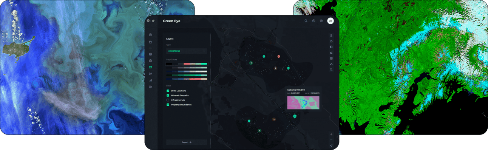Open the line chart icon in left sidebar
The height and width of the screenshot is (150, 488).
tap(150, 74)
